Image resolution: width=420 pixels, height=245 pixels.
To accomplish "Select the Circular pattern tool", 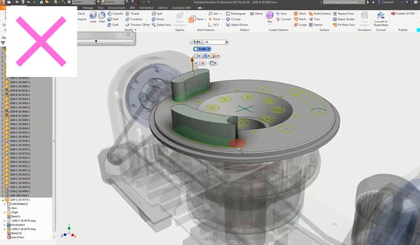I will point(234,19).
